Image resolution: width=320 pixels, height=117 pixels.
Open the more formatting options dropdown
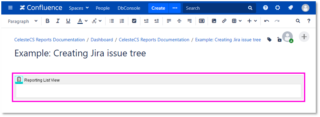coord(97,21)
